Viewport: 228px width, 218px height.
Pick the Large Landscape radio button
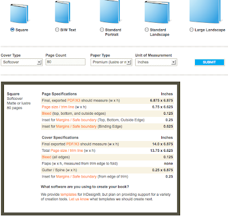192,30
